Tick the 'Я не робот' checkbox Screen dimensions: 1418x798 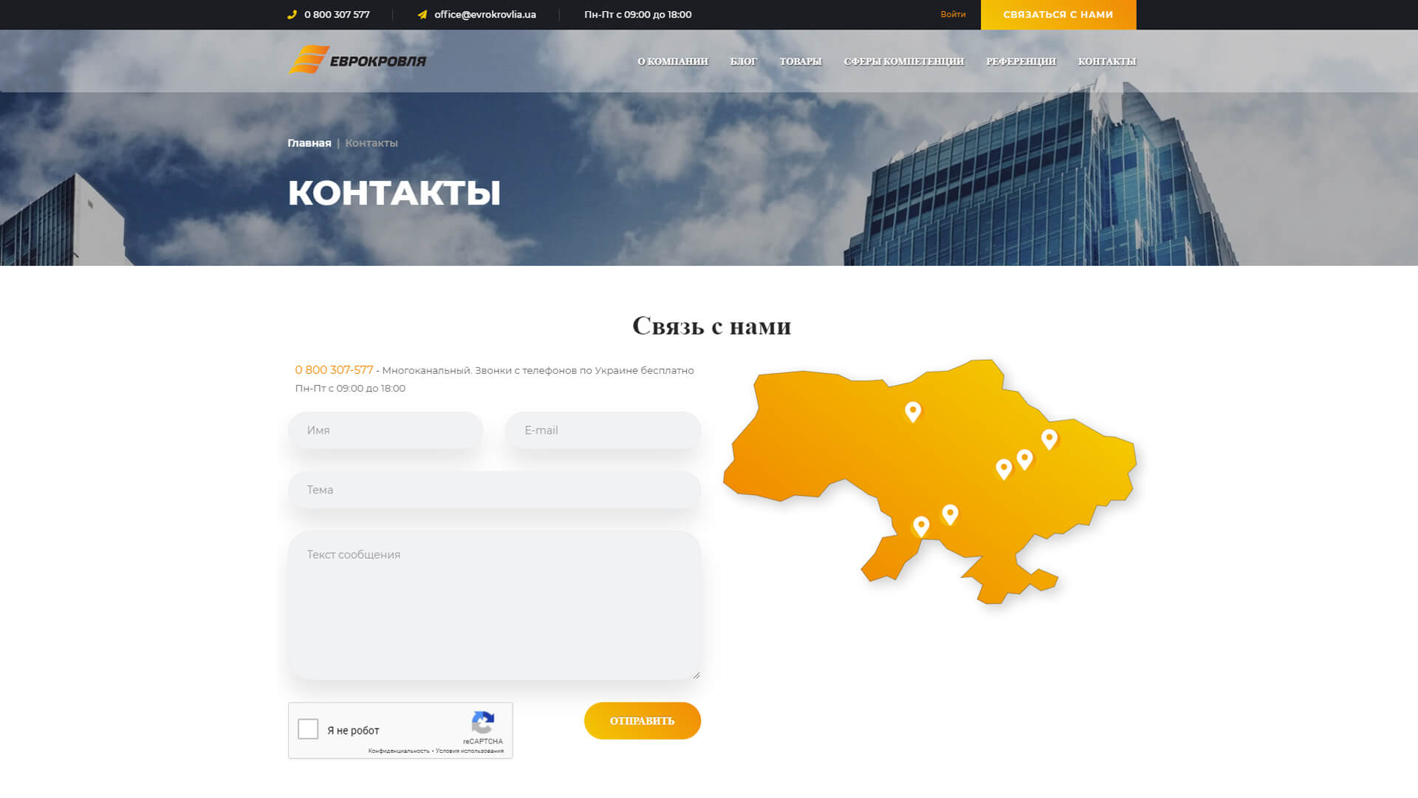pyautogui.click(x=308, y=729)
